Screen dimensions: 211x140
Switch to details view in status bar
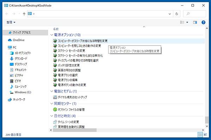coord(200,135)
